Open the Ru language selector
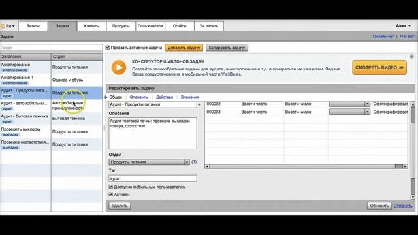The height and width of the screenshot is (235, 418). (8, 26)
